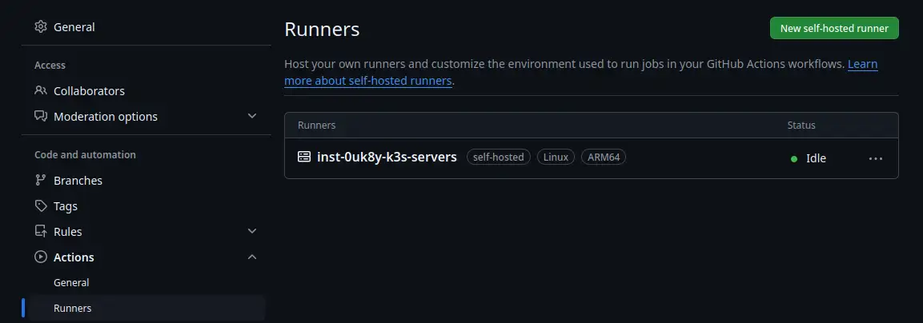Open the inst-0uk8y-k3s-servers runner
Image resolution: width=923 pixels, height=323 pixels.
(x=387, y=157)
